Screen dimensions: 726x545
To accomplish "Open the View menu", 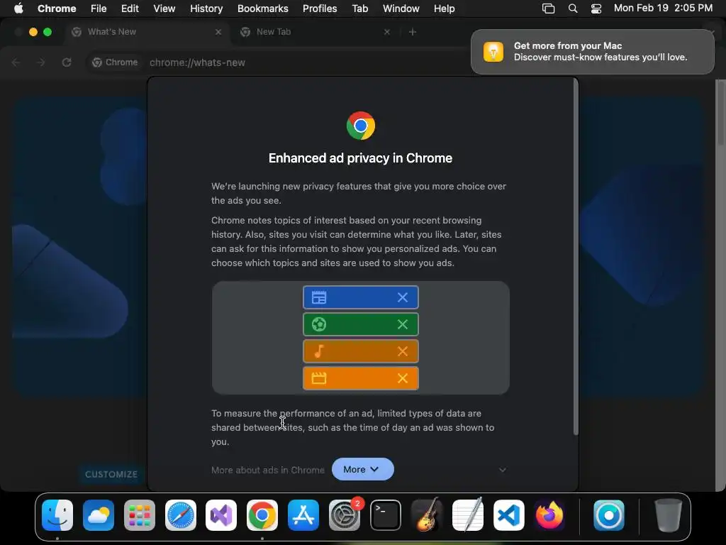I will (164, 9).
